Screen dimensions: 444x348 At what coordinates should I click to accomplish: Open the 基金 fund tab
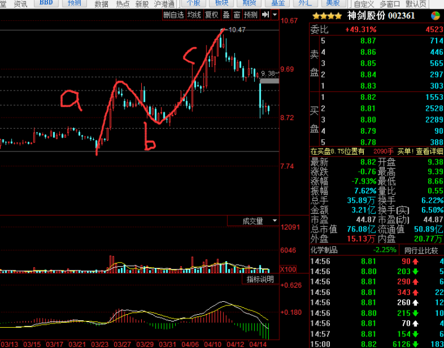(x=277, y=3)
